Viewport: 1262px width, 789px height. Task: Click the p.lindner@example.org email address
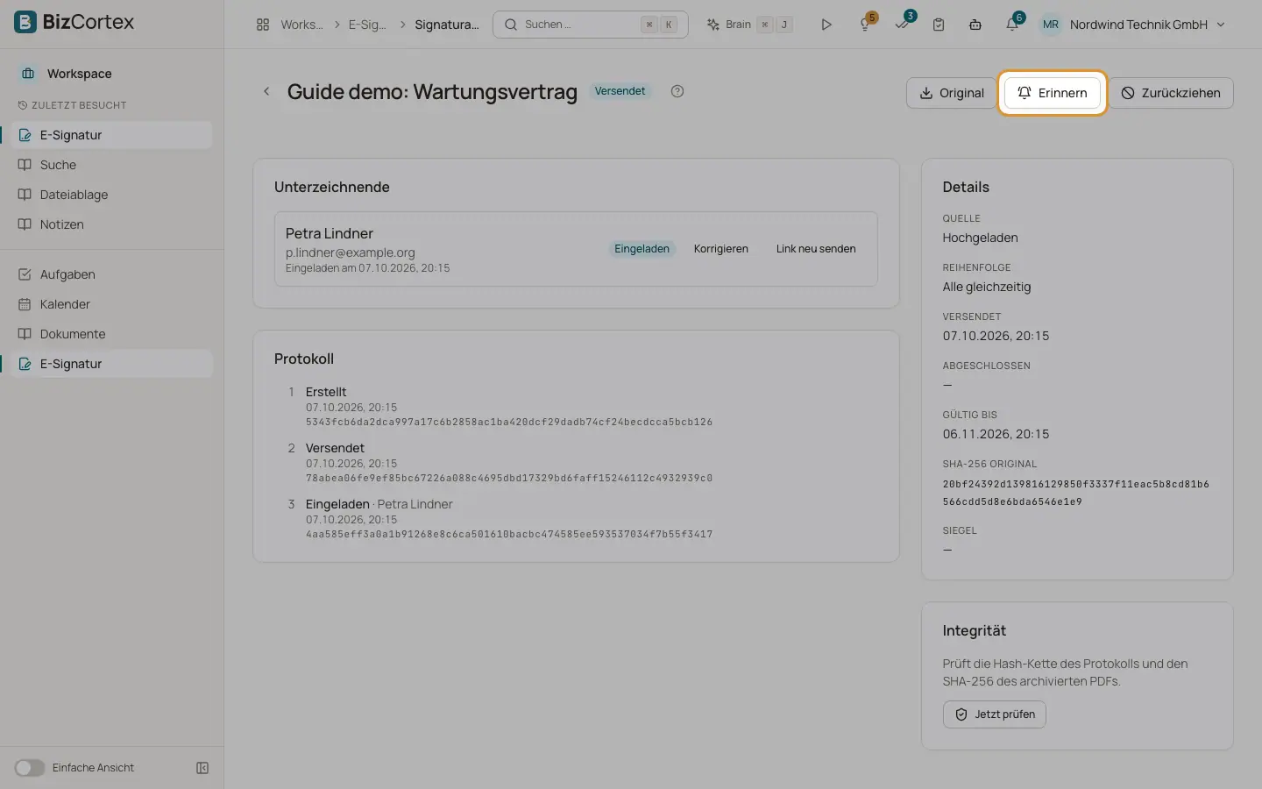[351, 252]
